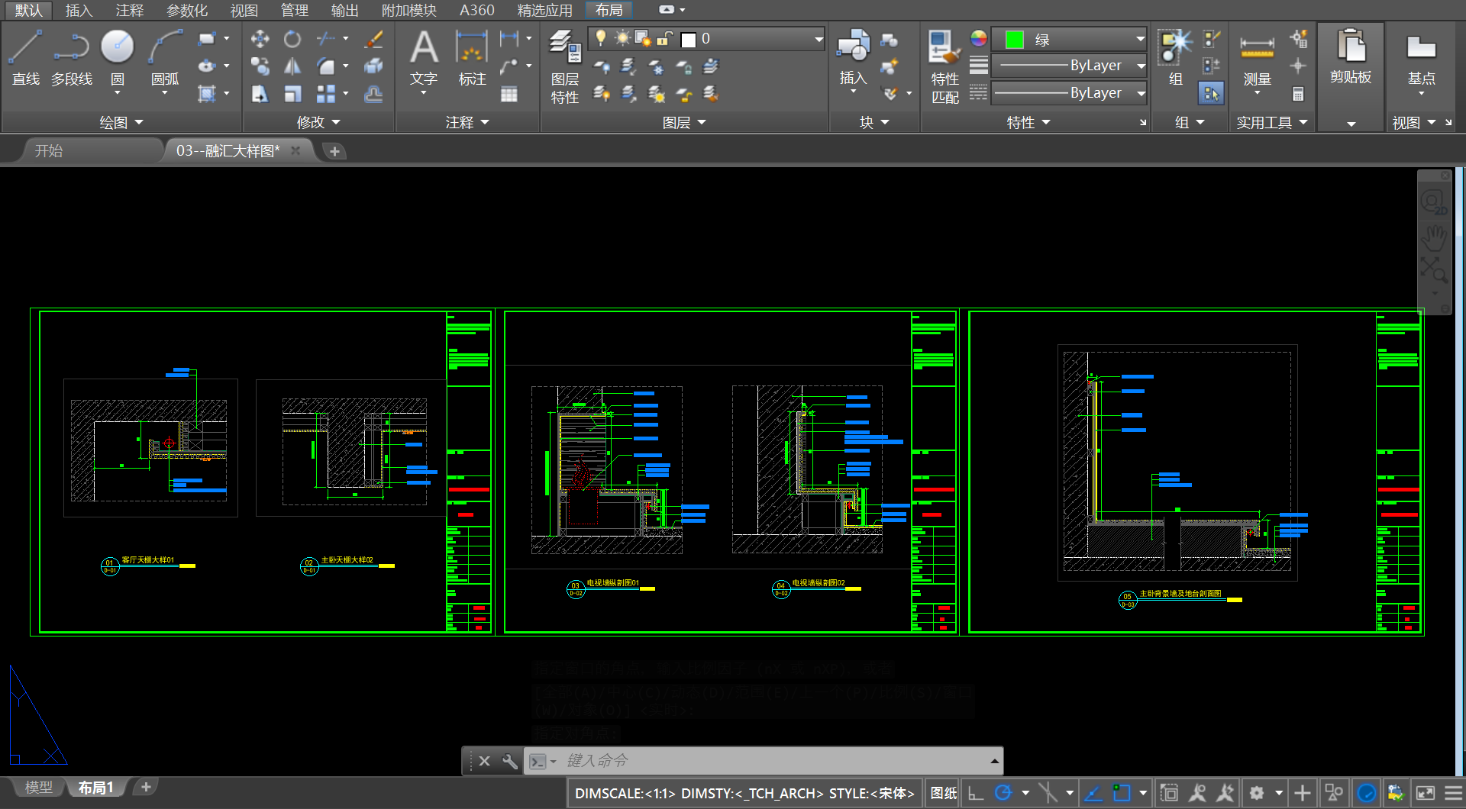Select the Stretch tool
1466x809 pixels.
click(260, 94)
